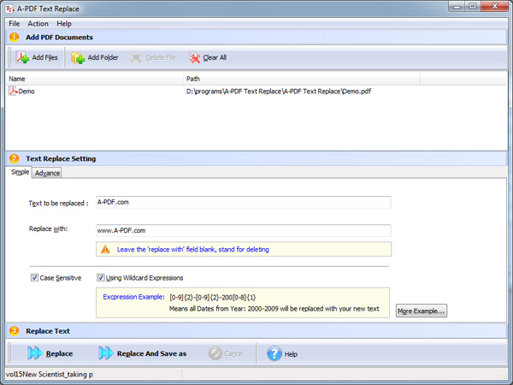Image resolution: width=513 pixels, height=385 pixels.
Task: Click the Clear All toolbar button
Action: [x=208, y=57]
